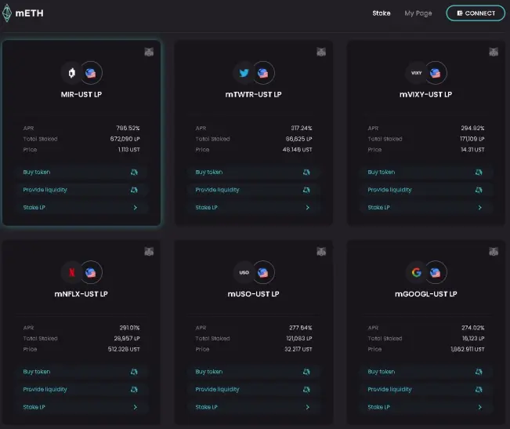The width and height of the screenshot is (510, 429).
Task: Open Stake LP in mVIXY-UST LP card
Action: pyautogui.click(x=425, y=207)
